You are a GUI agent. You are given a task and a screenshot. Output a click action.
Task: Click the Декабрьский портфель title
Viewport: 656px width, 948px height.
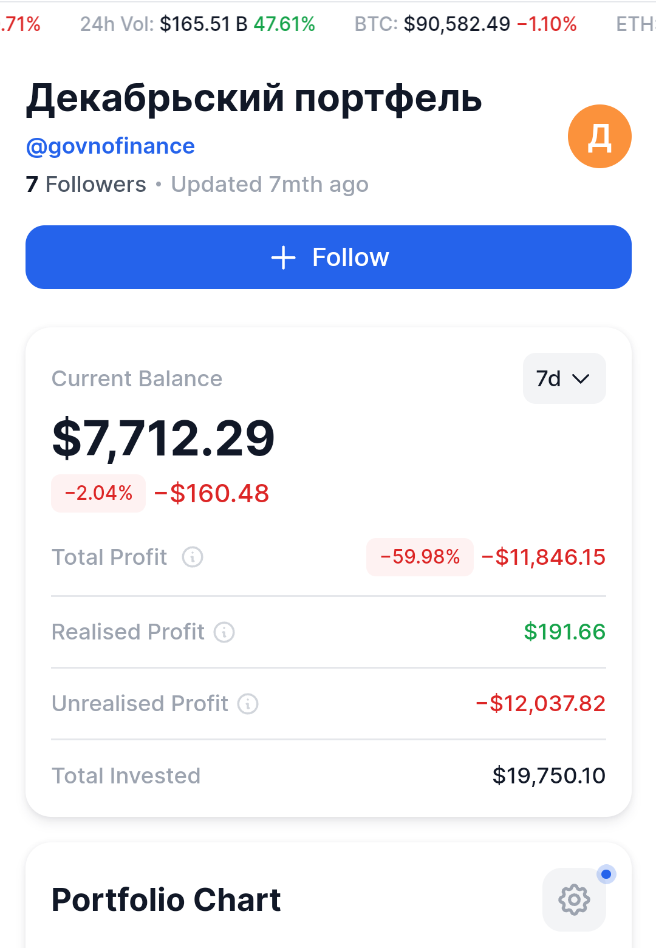coord(254,98)
